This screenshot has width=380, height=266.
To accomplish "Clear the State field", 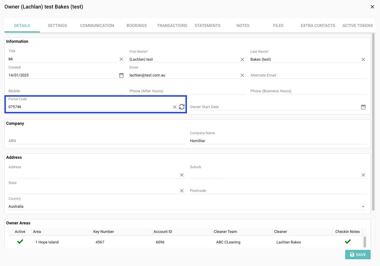I will click(182, 191).
